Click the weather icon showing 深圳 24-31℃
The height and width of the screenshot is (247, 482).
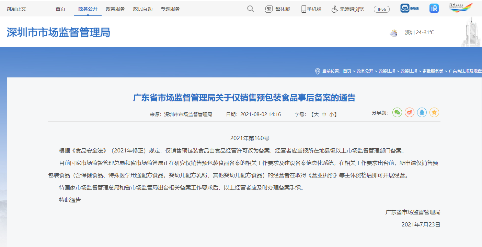(393, 33)
